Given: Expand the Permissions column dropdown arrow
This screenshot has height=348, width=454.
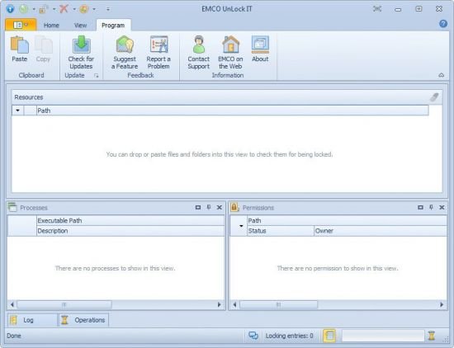Looking at the screenshot, I should [241, 226].
